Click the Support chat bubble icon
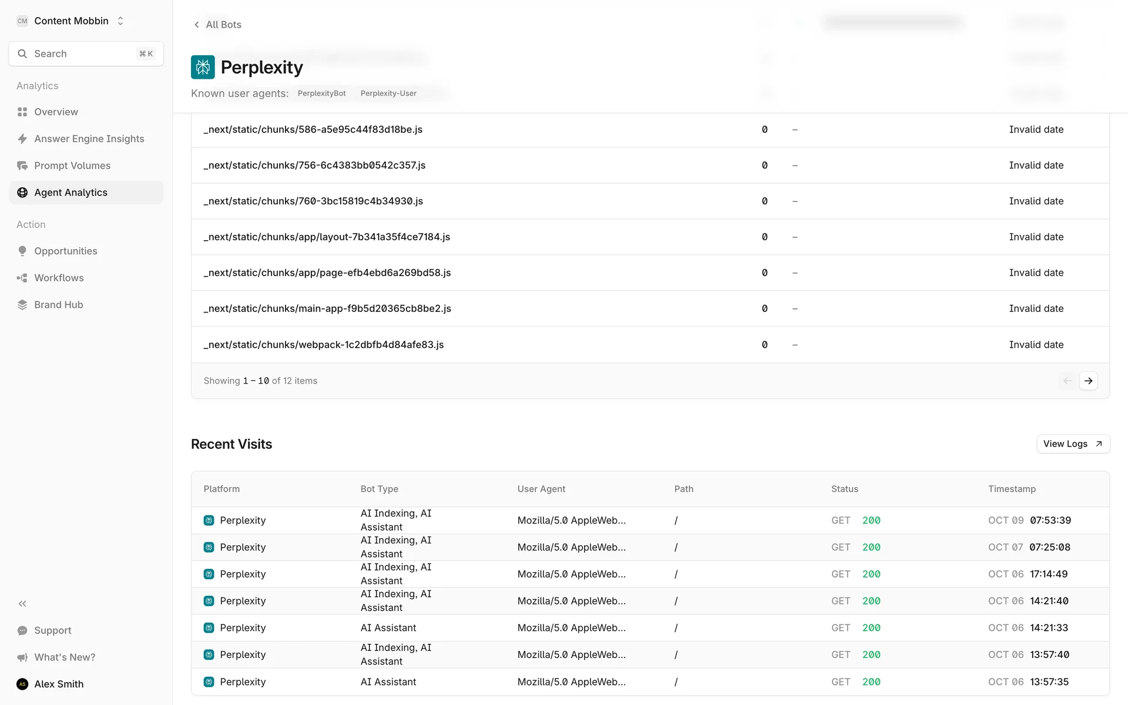Viewport: 1128px width, 705px height. point(22,630)
